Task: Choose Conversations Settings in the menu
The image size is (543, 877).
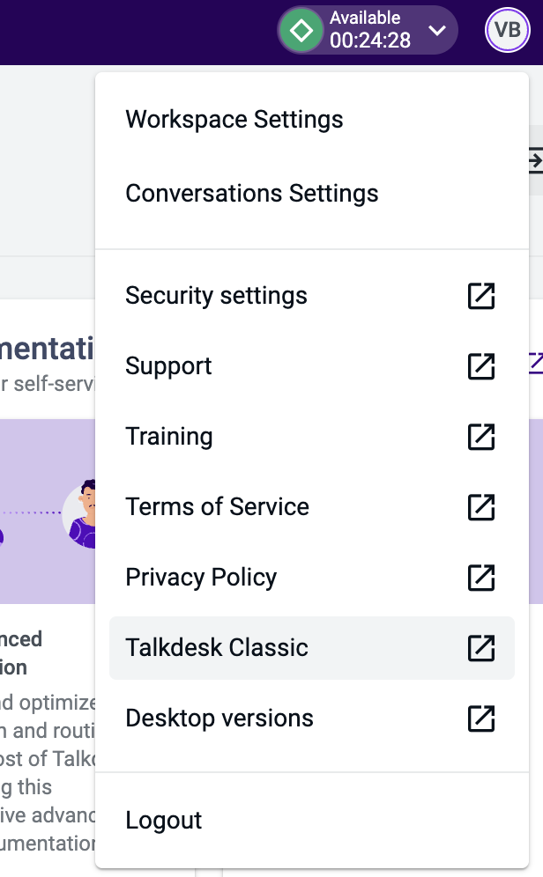Action: point(250,193)
